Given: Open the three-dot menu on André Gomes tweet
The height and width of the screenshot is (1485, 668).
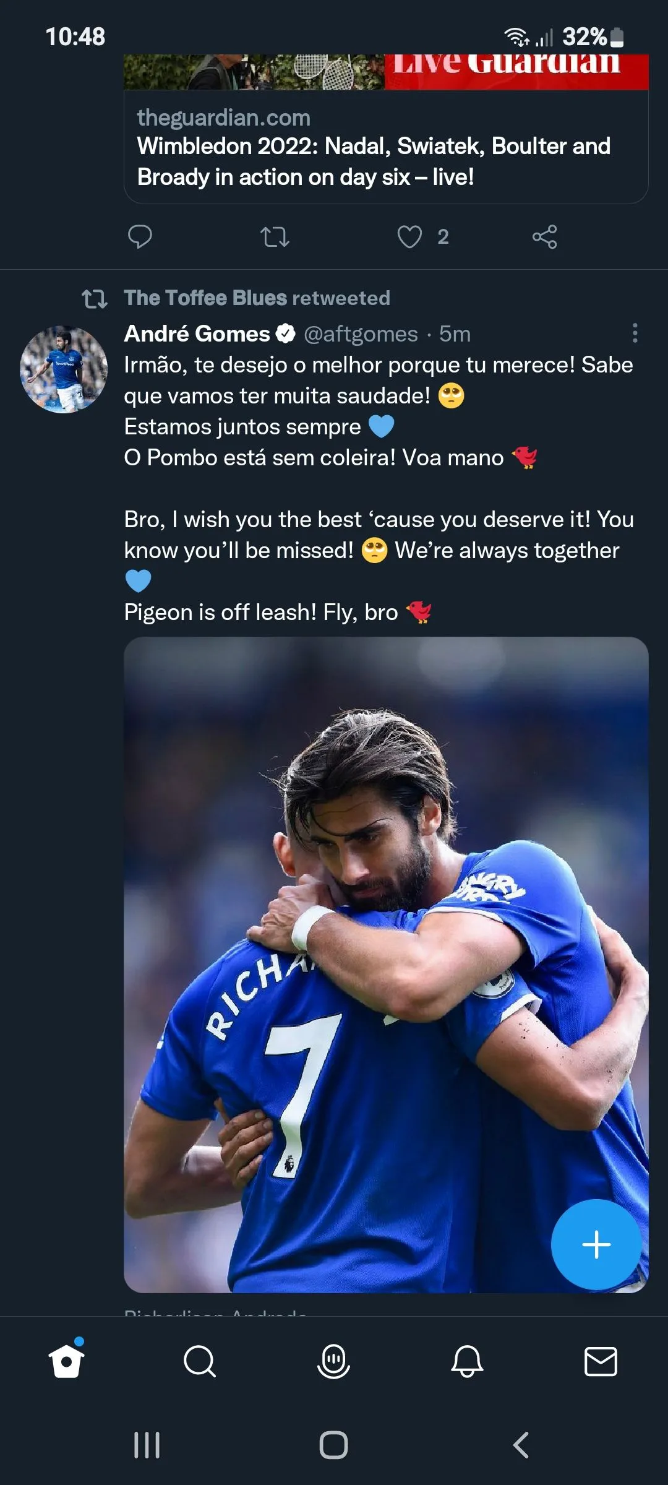Looking at the screenshot, I should (635, 333).
